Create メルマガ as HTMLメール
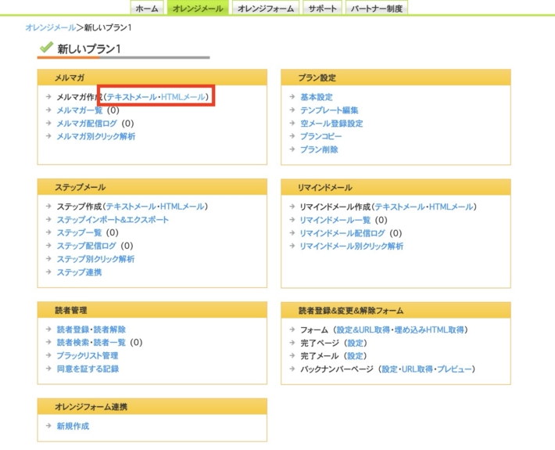 pos(183,97)
